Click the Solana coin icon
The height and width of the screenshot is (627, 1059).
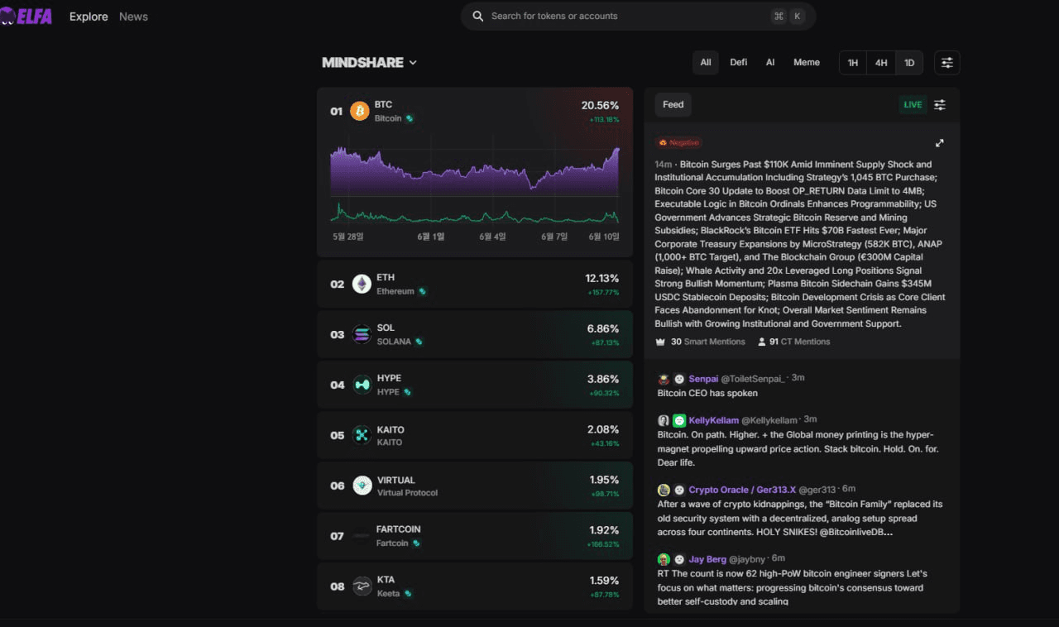point(362,334)
